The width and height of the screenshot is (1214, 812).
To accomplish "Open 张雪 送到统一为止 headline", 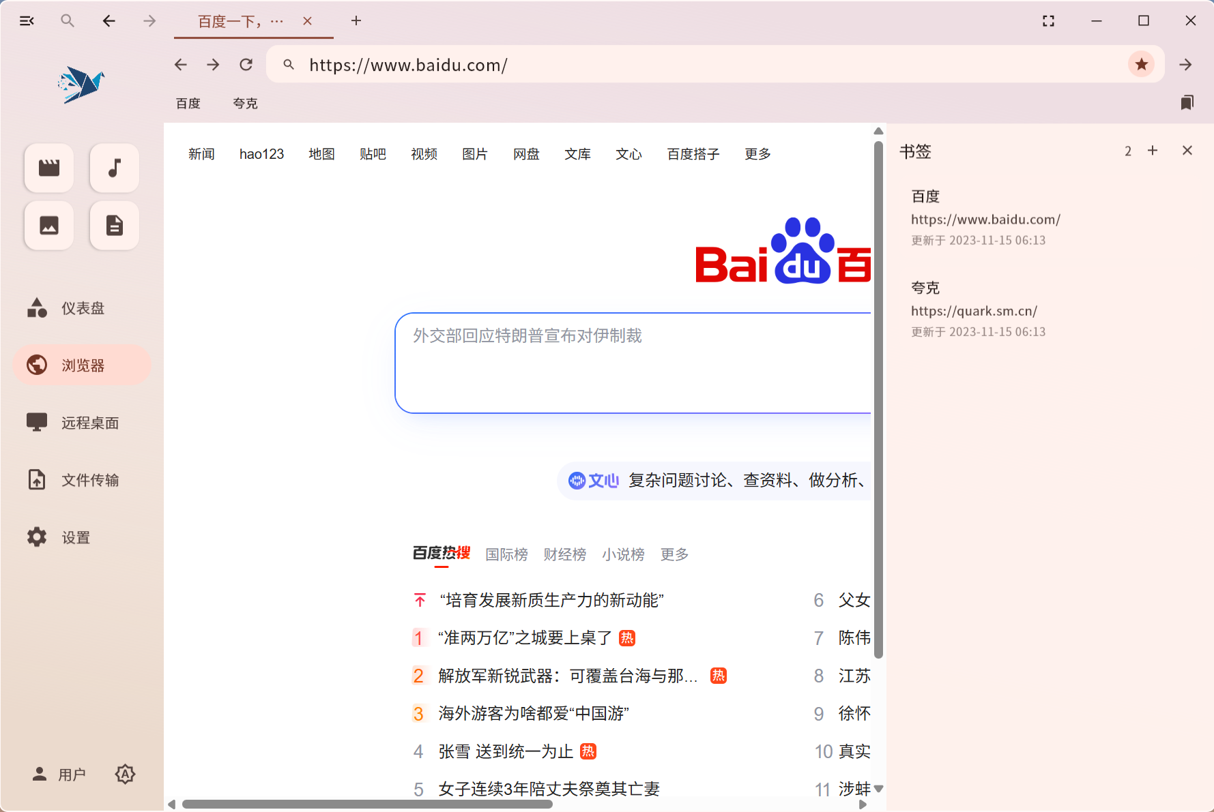I will (506, 751).
